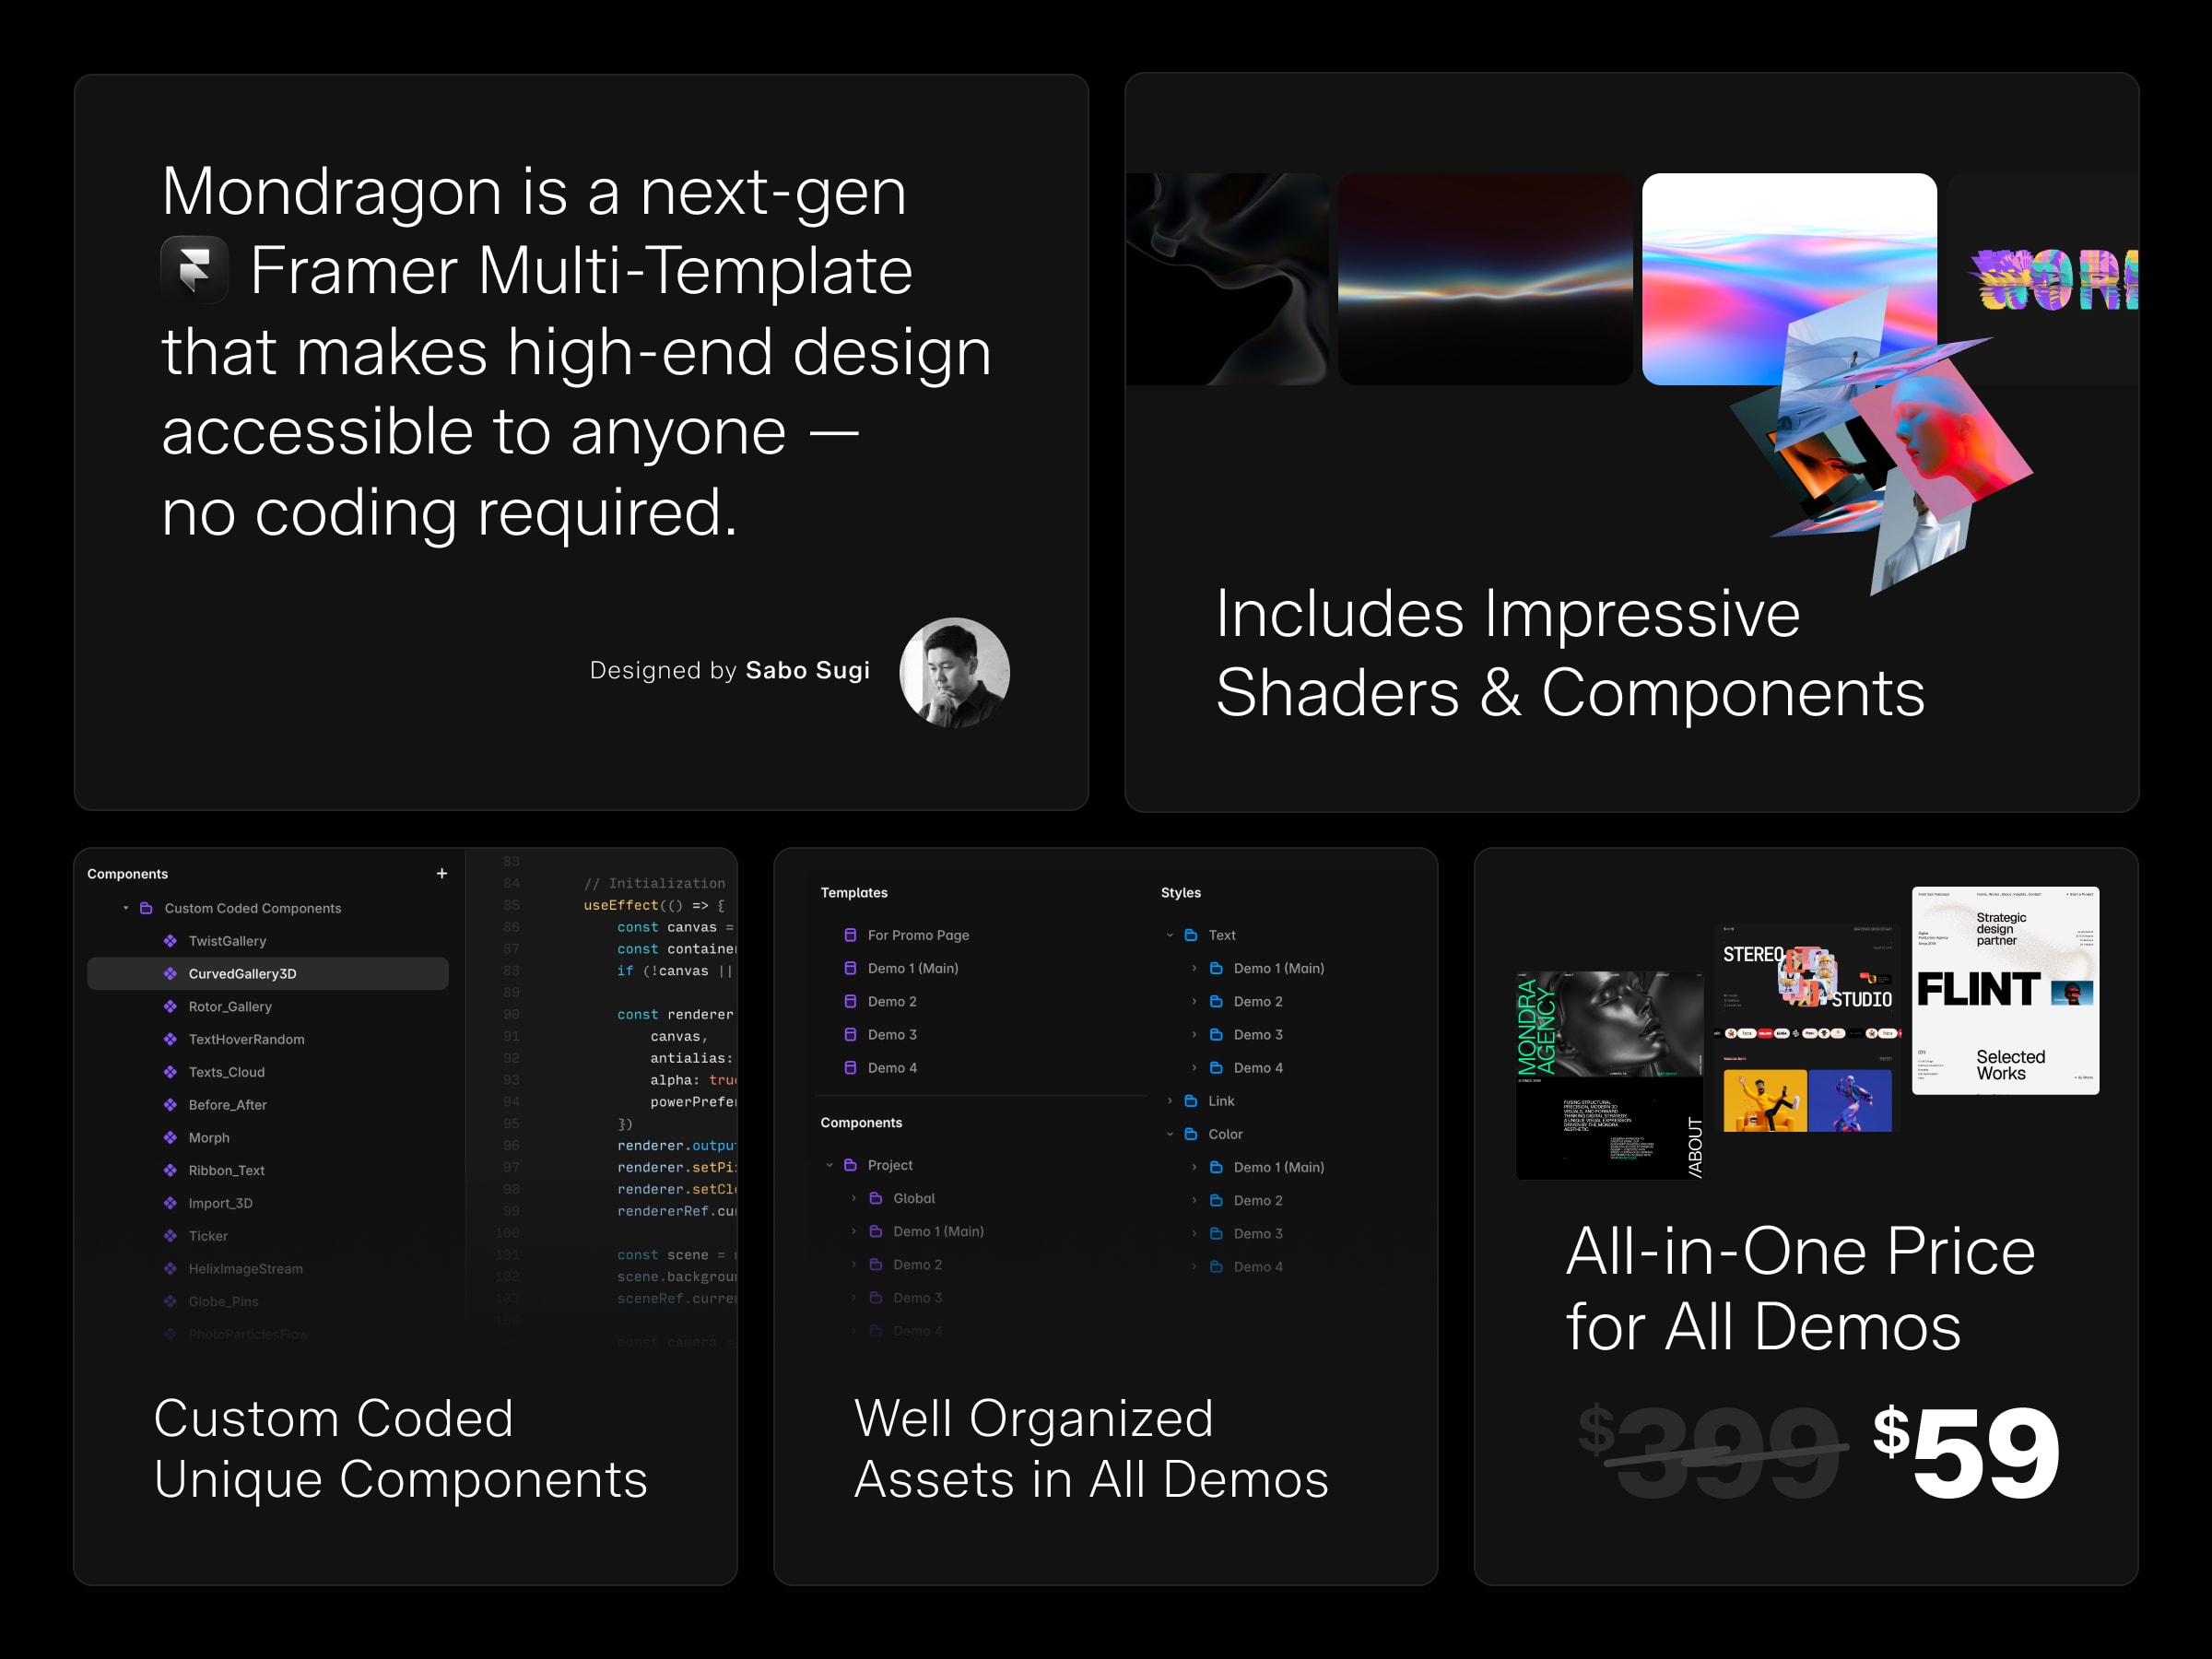The width and height of the screenshot is (2212, 1659).
Task: Open the Stereo Studio demo thumbnail
Action: point(1809,1027)
